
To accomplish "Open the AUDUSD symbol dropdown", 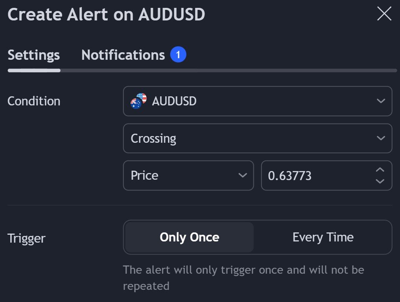I will (258, 101).
